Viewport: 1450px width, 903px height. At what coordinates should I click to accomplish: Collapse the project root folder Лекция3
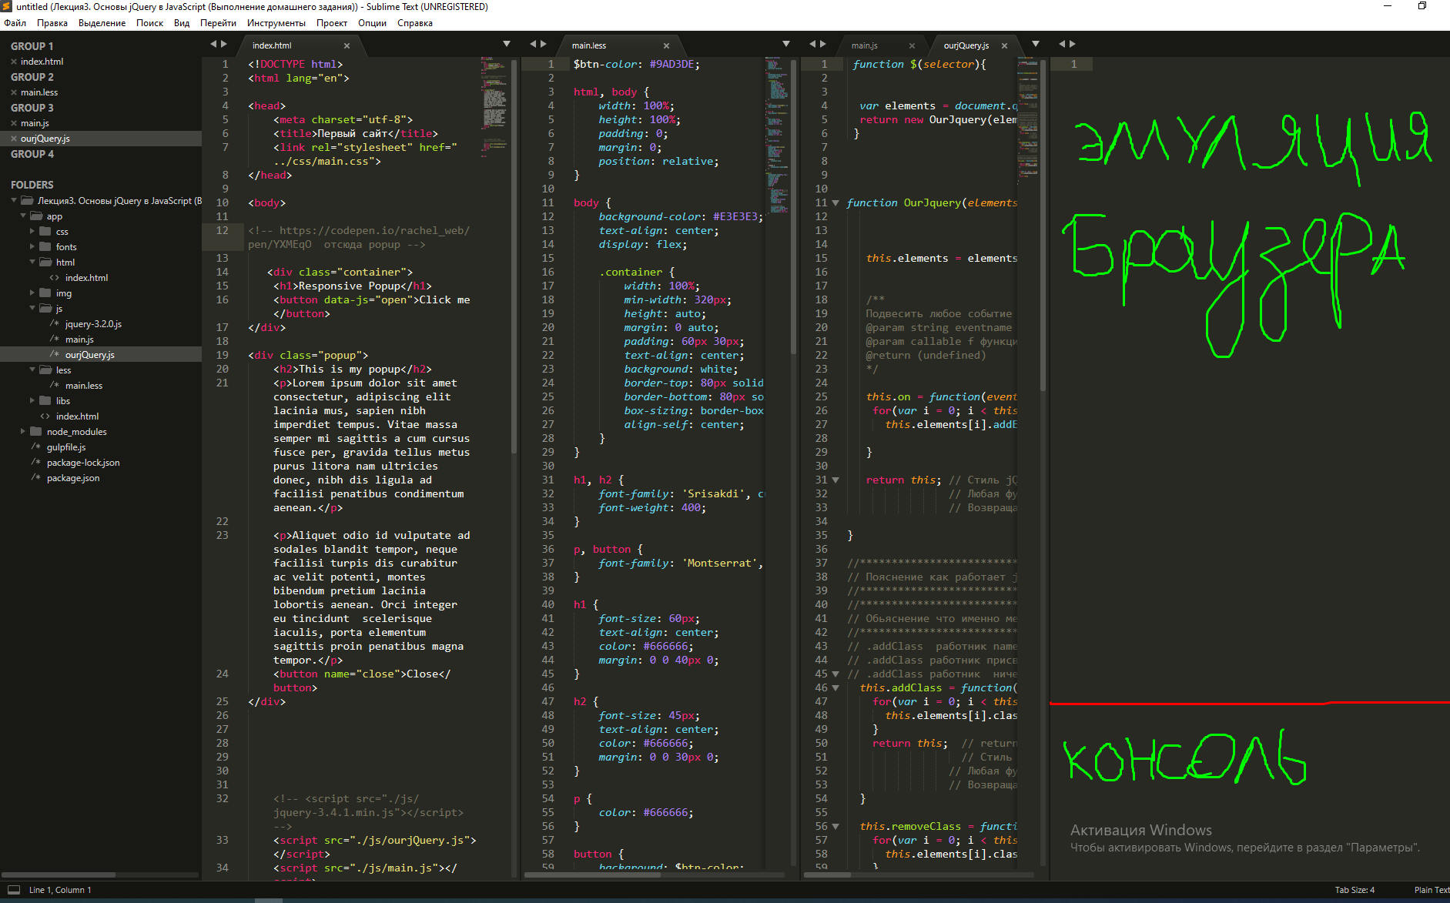coord(14,200)
